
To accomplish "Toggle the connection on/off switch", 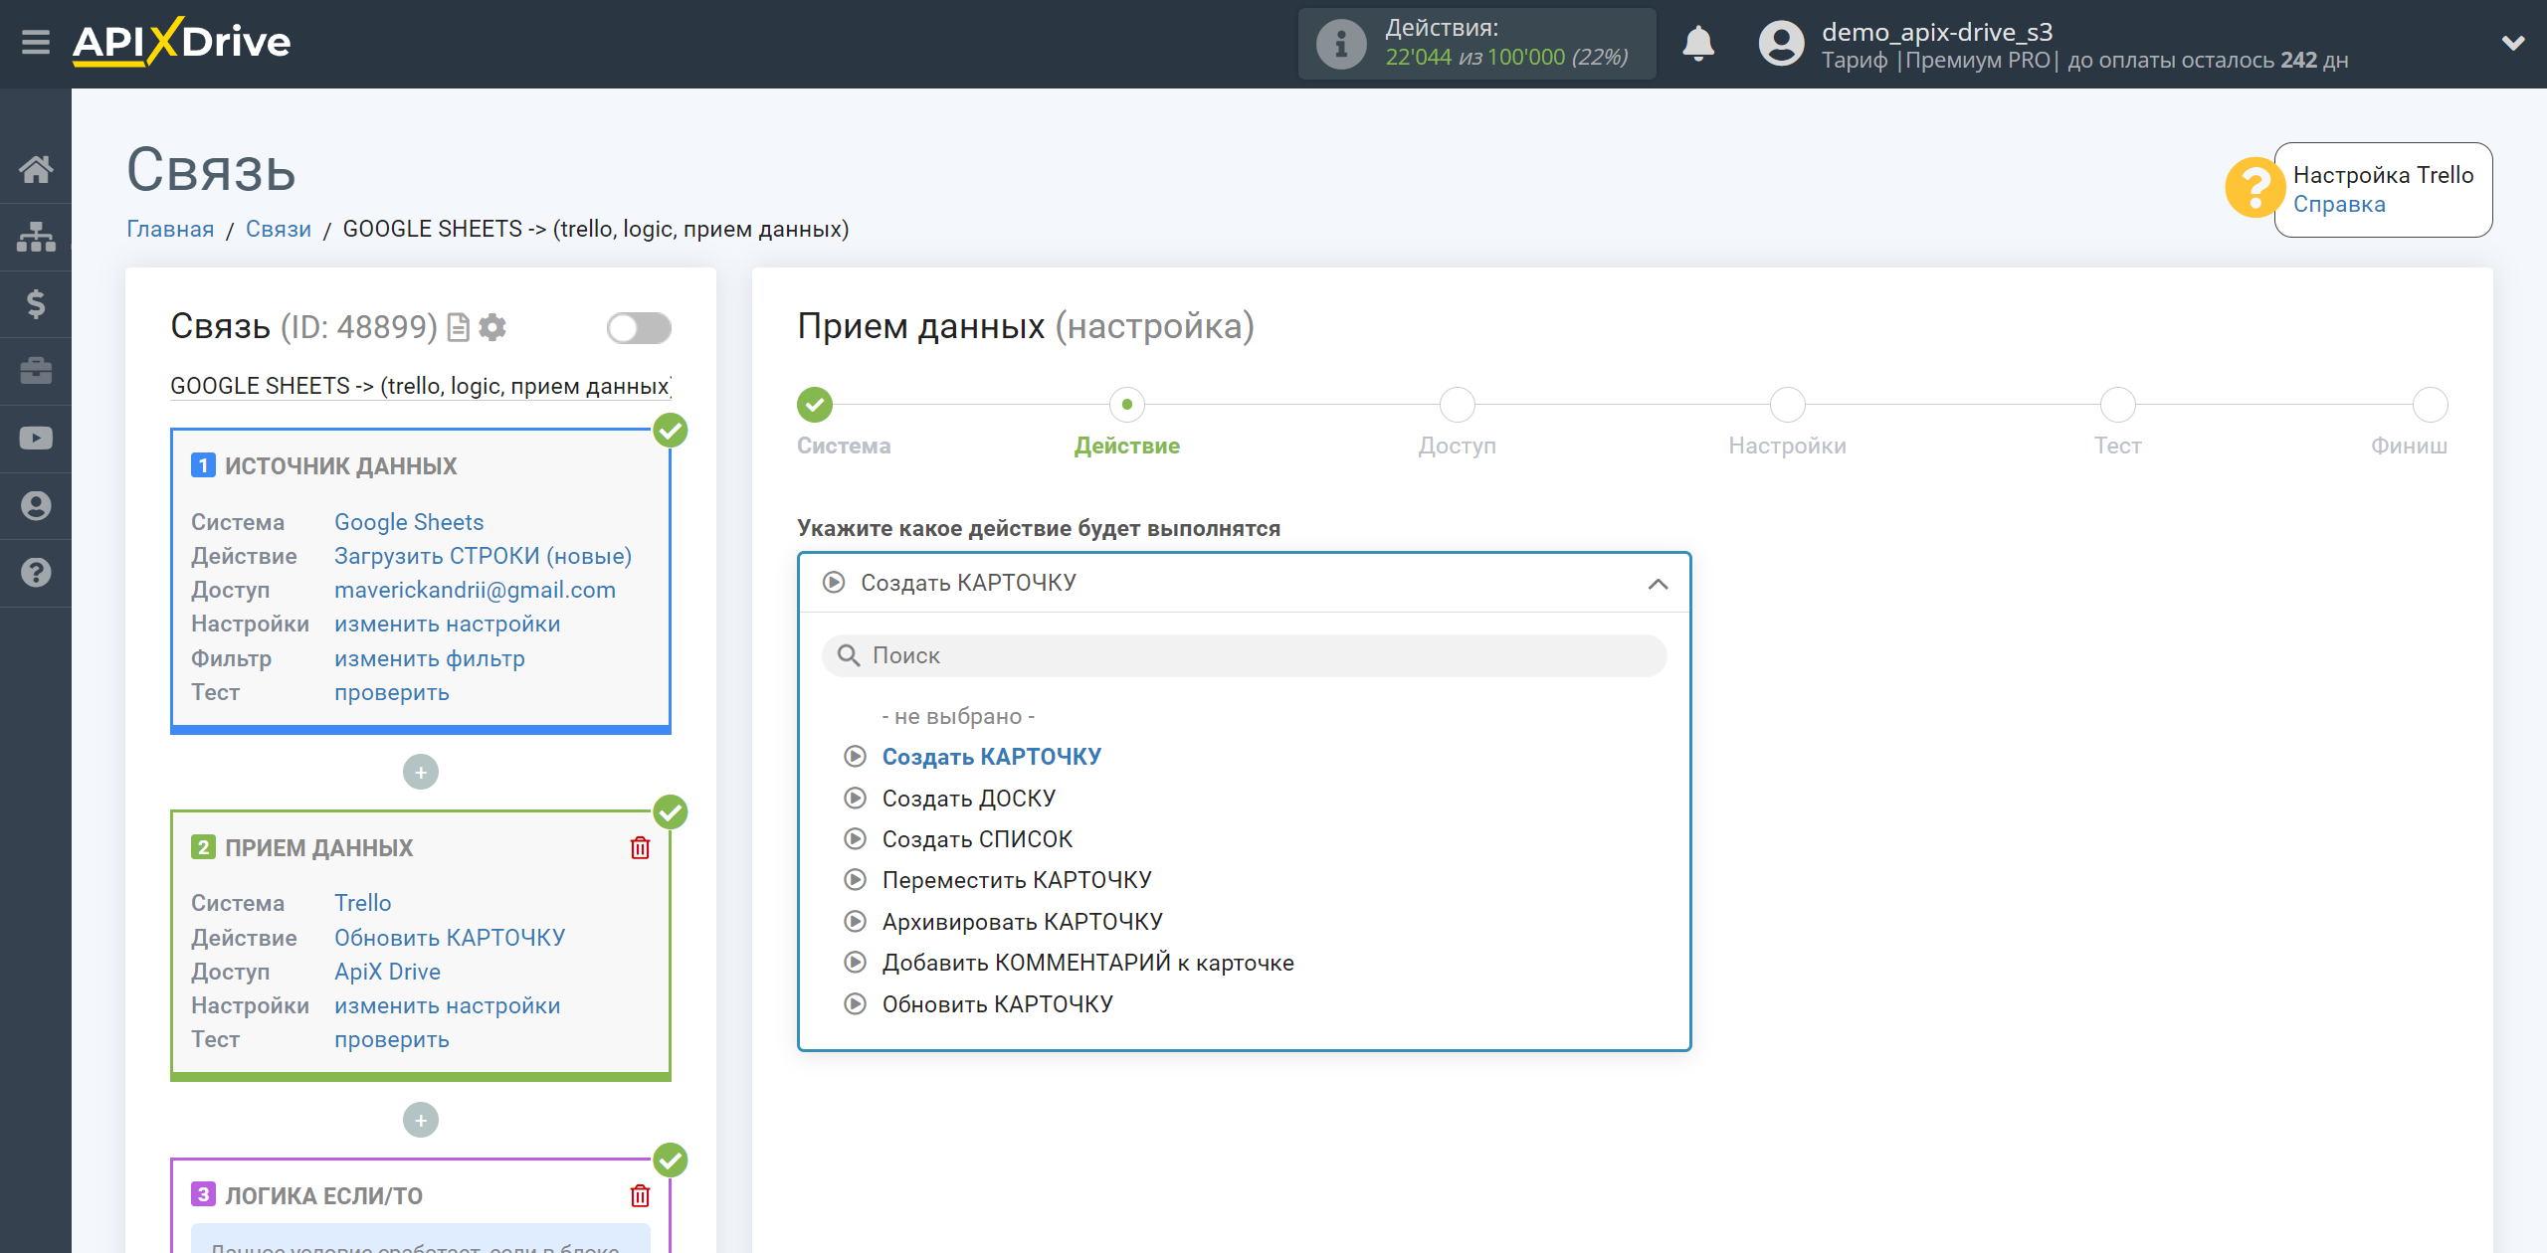I will [x=639, y=328].
